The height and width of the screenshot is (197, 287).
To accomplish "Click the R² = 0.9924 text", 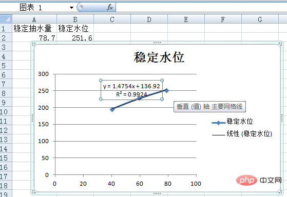I will point(131,94).
